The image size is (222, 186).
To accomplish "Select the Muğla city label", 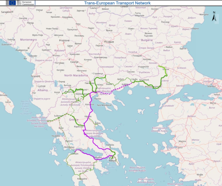I will point(200,175).
